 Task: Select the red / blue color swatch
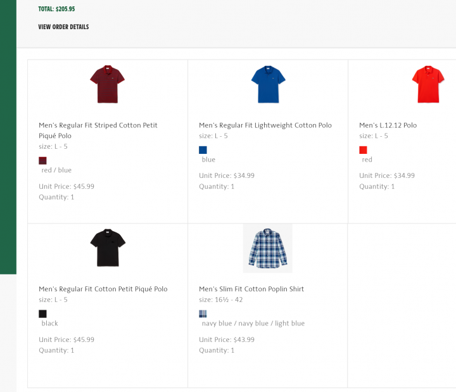43,160
